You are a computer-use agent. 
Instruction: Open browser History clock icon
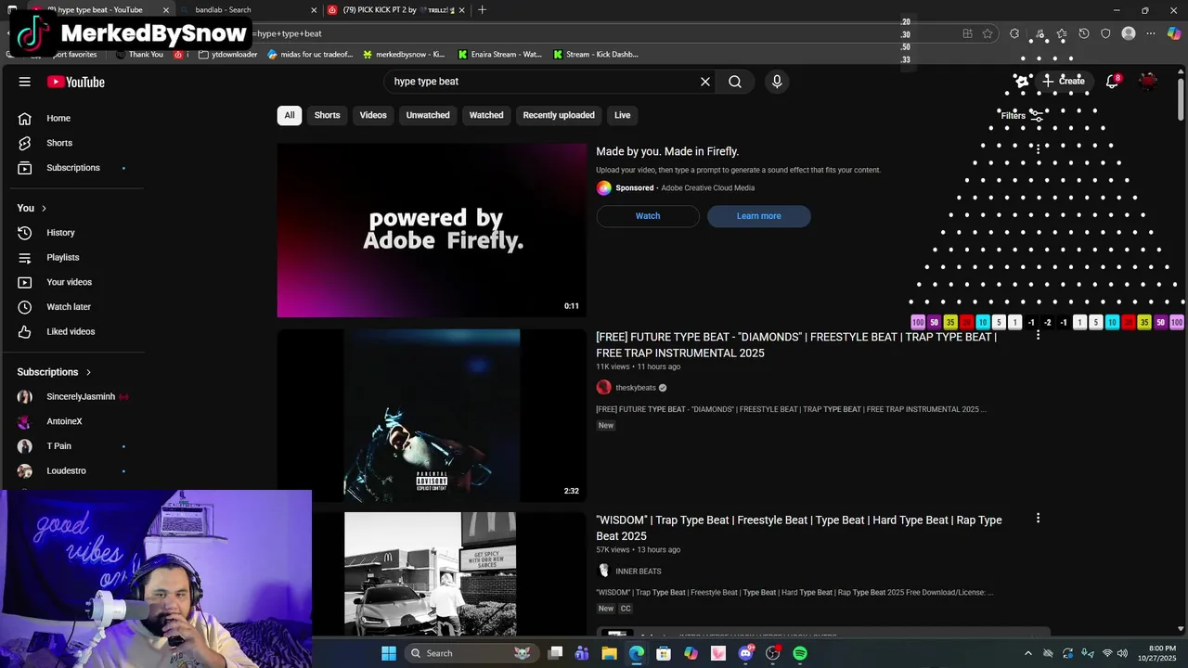(1083, 33)
